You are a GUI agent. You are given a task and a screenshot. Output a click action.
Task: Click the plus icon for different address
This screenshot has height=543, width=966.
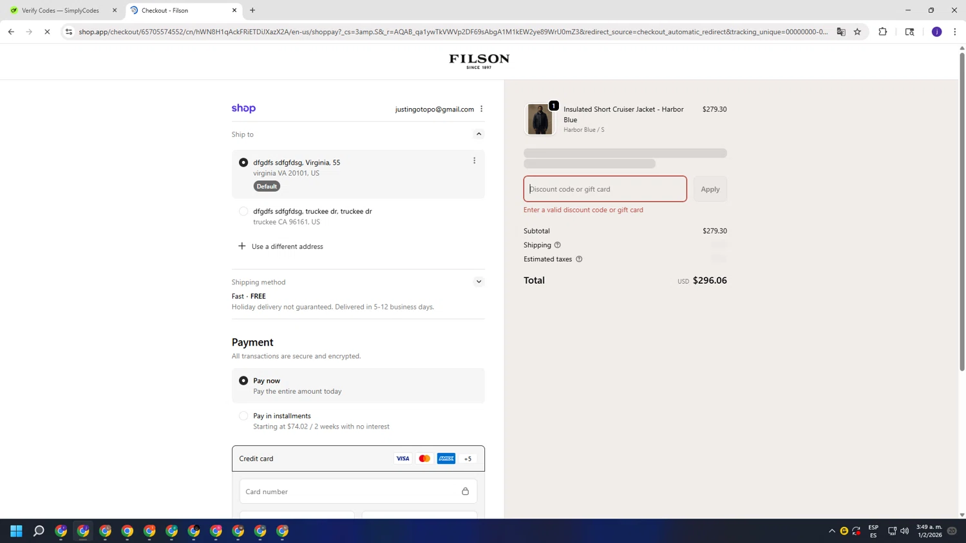point(241,246)
